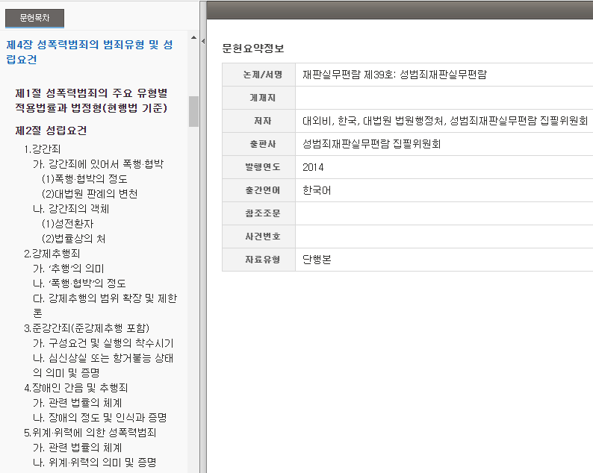Open 제1절 성폭력범죄의 주요 유형별 section

coord(91,100)
